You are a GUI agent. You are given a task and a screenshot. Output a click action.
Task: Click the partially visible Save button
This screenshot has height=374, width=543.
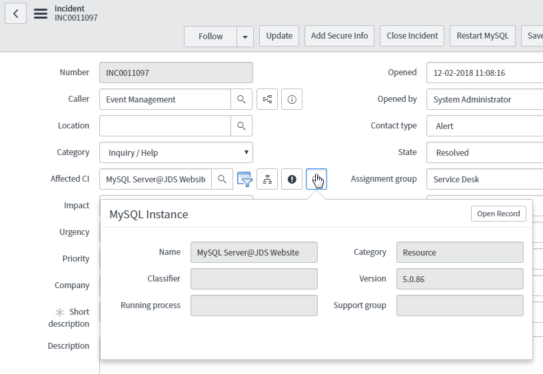click(x=532, y=36)
